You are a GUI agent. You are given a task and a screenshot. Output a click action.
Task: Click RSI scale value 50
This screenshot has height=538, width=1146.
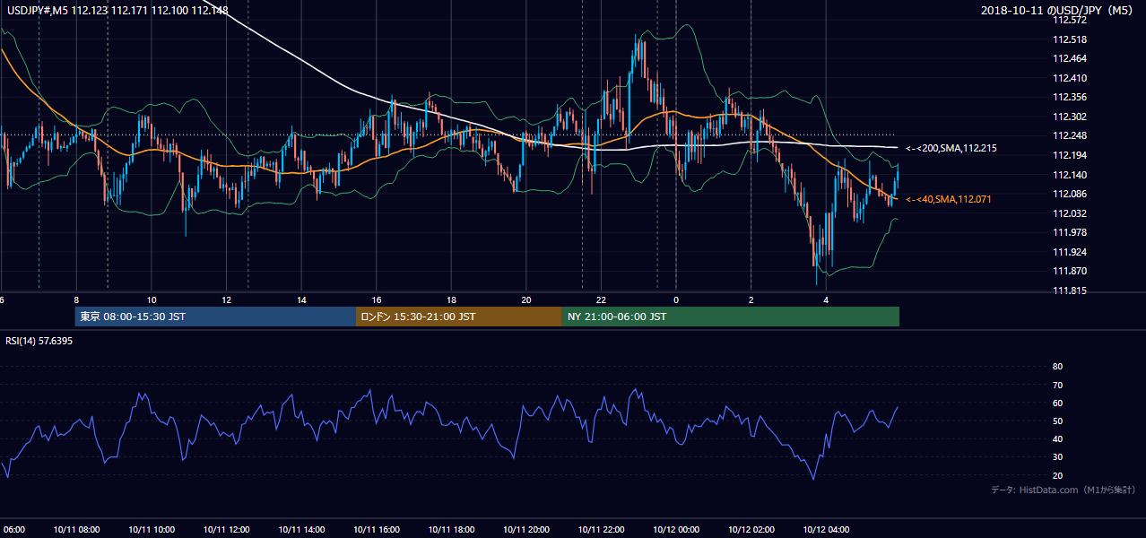(x=1057, y=421)
